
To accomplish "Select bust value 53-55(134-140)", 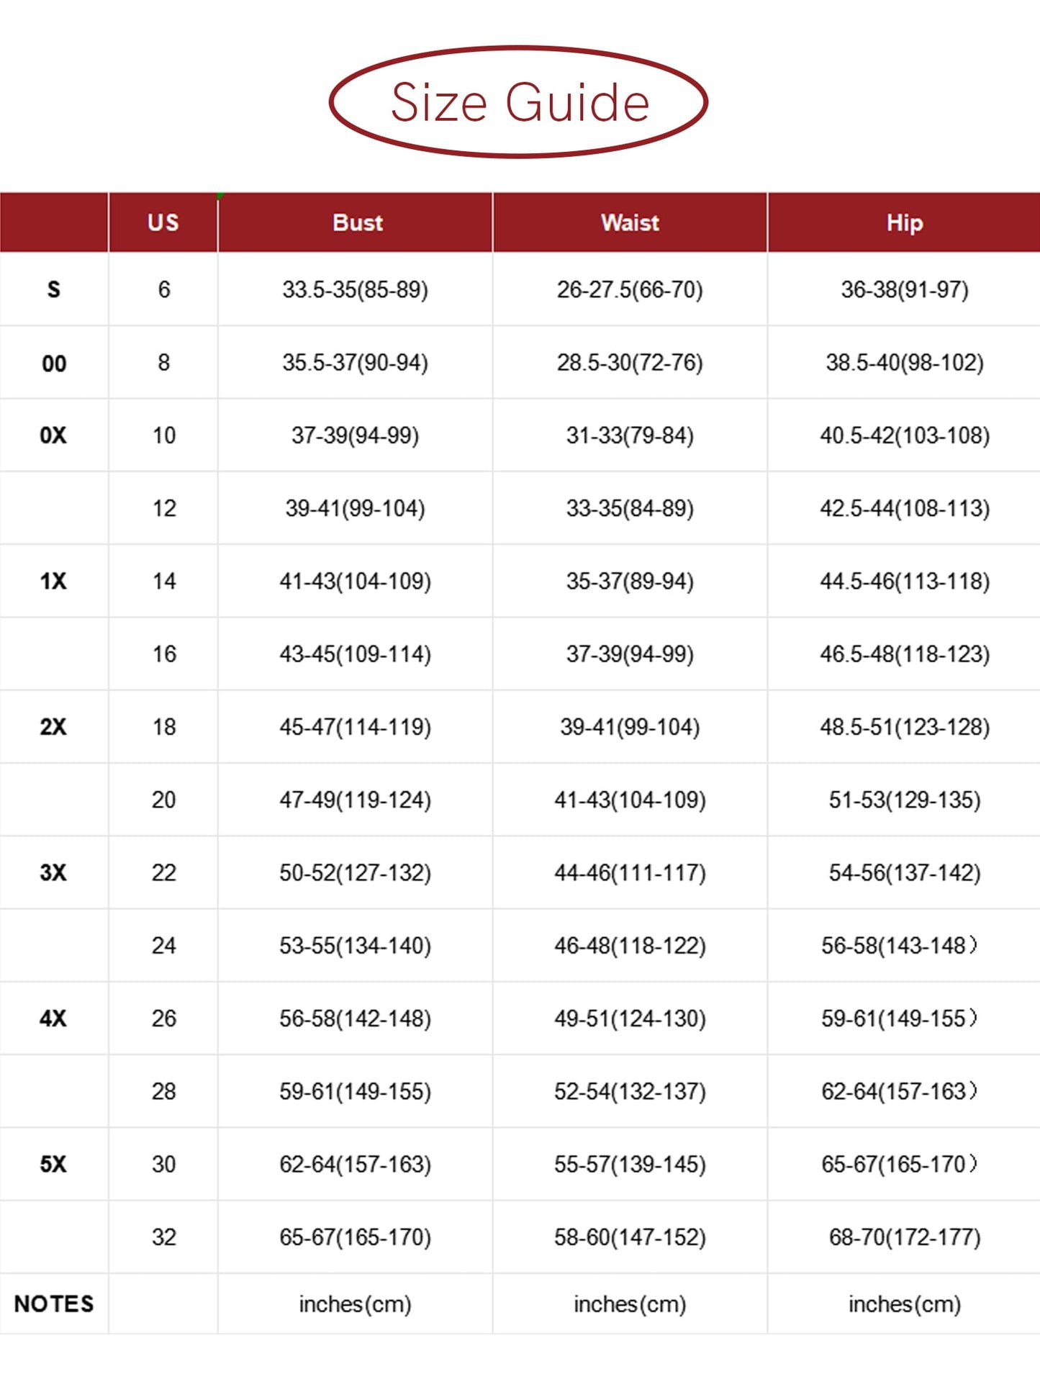I will [x=355, y=945].
